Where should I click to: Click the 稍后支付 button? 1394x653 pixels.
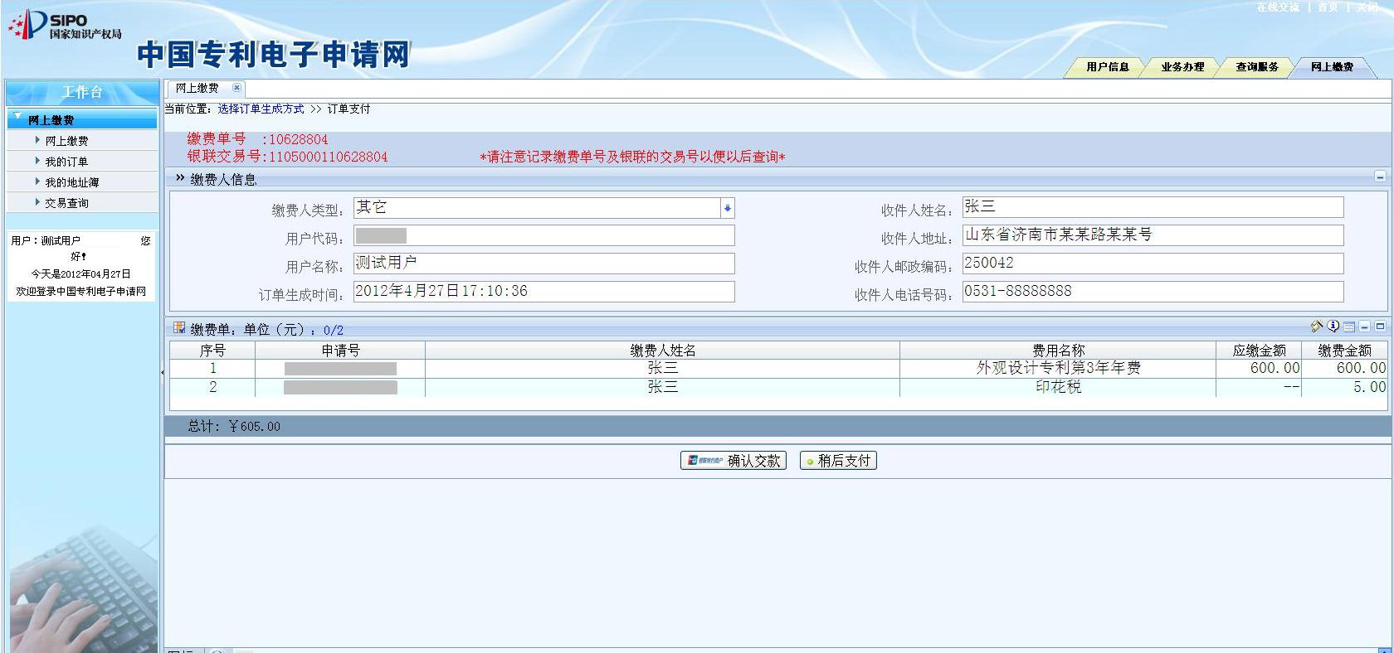pos(838,461)
